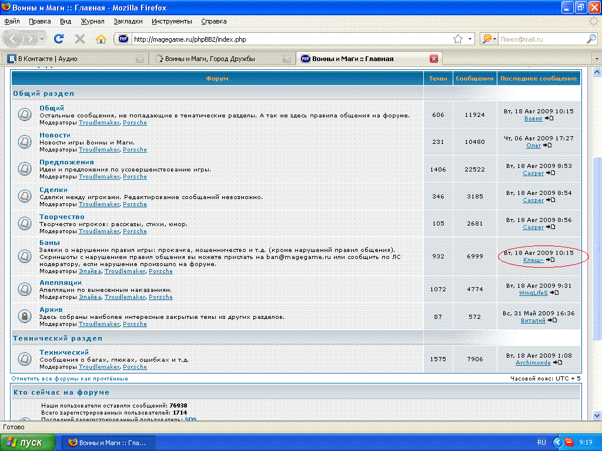This screenshot has height=451, width=602.
Task: Open latest post icon next to Клещ~
Action: (x=550, y=260)
